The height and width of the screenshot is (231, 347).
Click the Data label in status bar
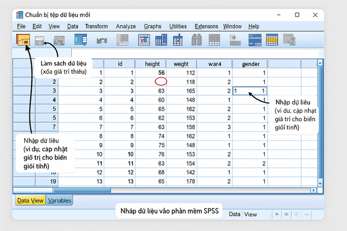click(x=235, y=214)
